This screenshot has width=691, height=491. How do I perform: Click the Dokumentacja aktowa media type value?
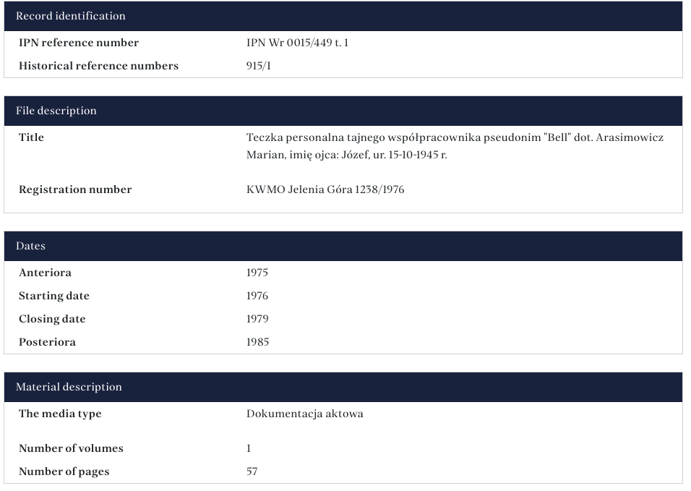(304, 414)
